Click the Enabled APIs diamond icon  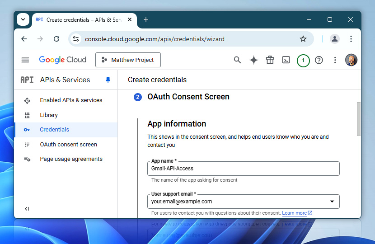coord(27,101)
